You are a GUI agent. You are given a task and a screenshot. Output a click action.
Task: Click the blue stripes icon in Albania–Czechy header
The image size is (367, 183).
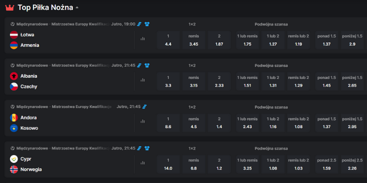click(139, 65)
